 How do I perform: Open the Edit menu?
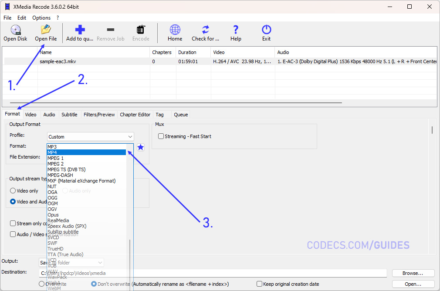(x=22, y=18)
